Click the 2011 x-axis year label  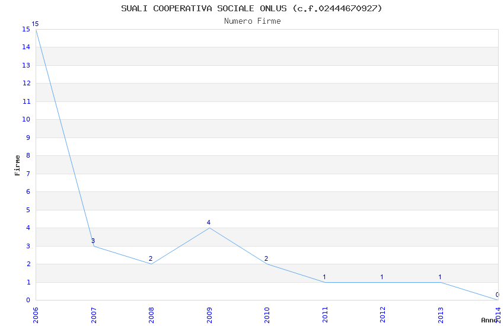pyautogui.click(x=325, y=315)
